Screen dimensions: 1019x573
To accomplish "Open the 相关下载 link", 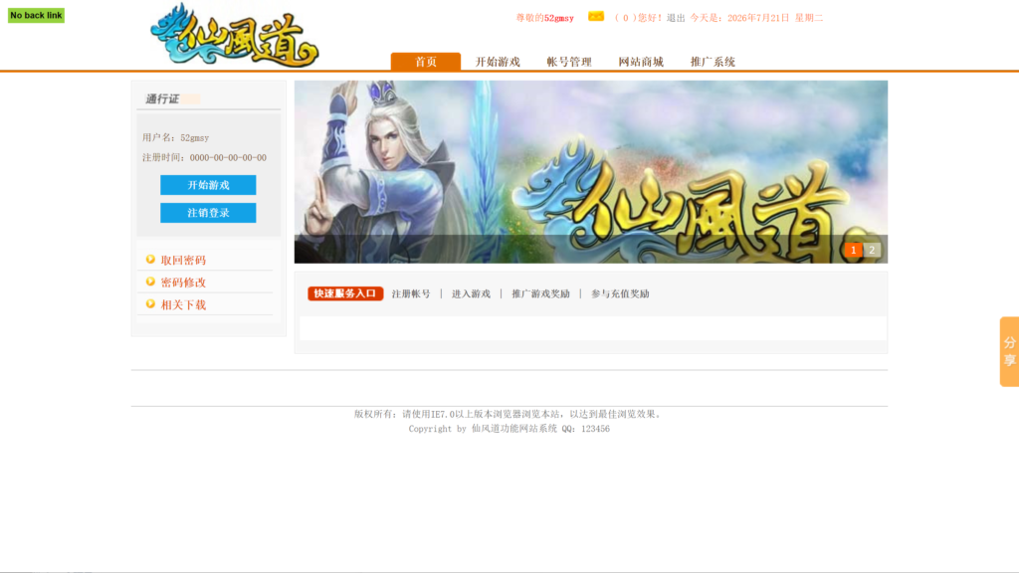I will point(183,304).
